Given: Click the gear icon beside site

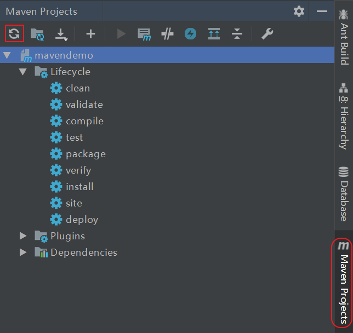Looking at the screenshot, I should click(56, 203).
